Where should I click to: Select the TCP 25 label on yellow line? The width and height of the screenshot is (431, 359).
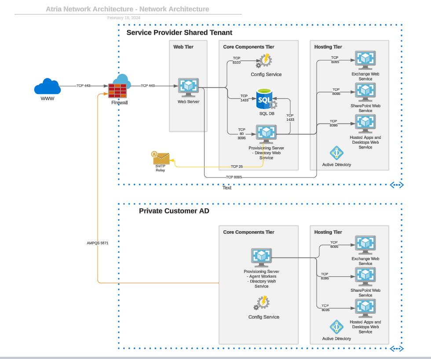[x=237, y=167]
